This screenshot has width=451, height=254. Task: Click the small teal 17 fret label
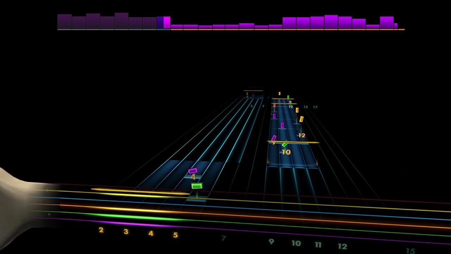[315, 107]
